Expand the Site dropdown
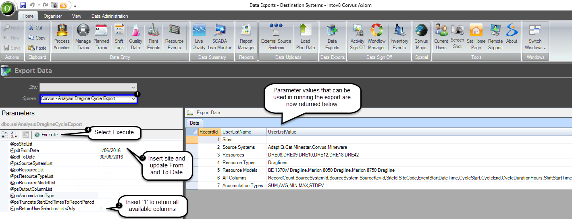 (133, 87)
